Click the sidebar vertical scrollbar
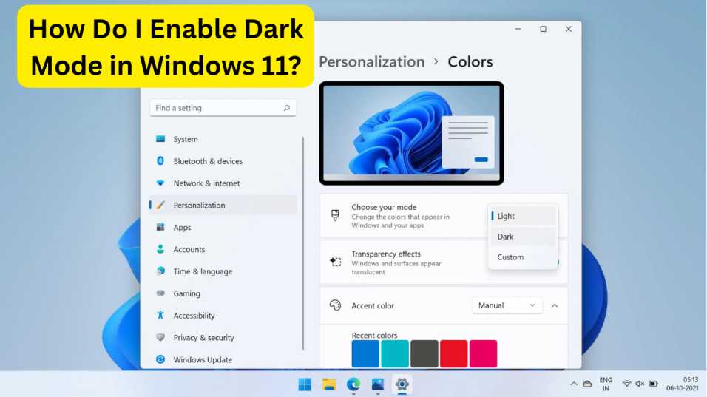Screen dimensions: 707x397 [303, 243]
